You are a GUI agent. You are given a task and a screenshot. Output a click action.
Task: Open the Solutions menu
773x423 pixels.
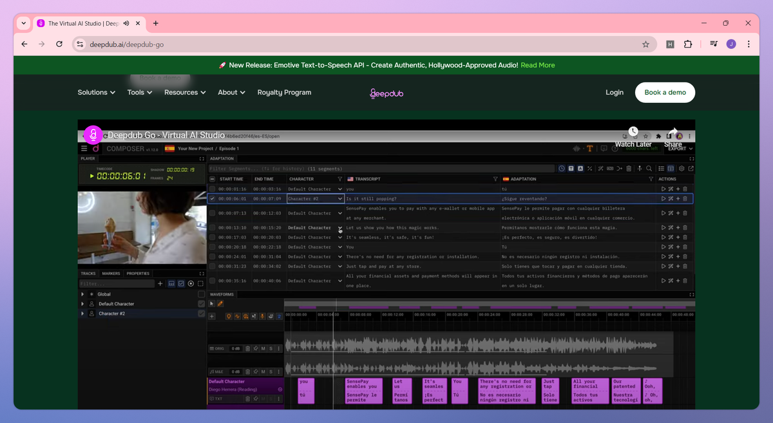pos(97,93)
